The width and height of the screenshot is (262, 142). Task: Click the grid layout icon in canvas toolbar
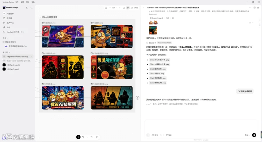point(124,8)
